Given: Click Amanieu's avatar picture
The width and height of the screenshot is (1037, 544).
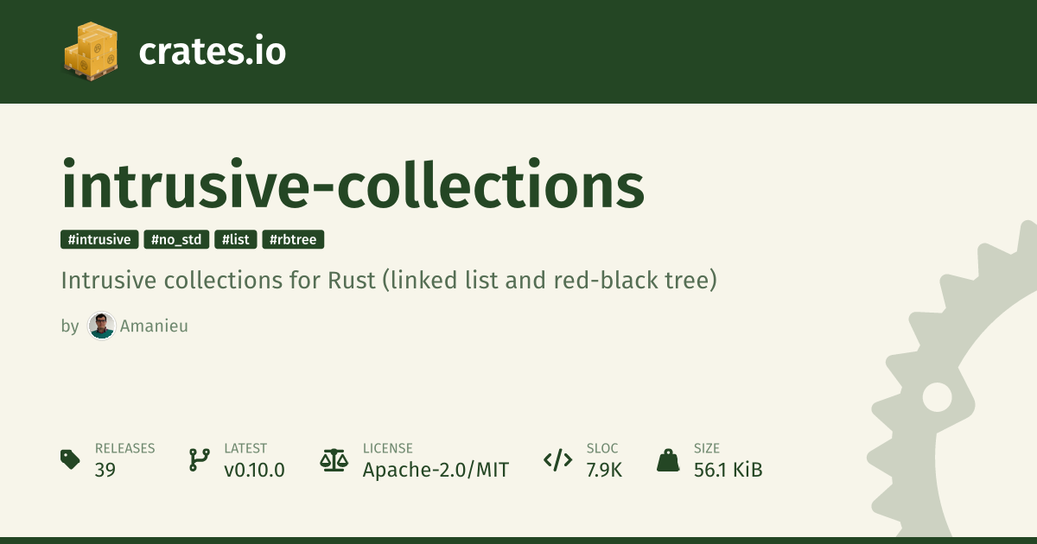Looking at the screenshot, I should 101,326.
